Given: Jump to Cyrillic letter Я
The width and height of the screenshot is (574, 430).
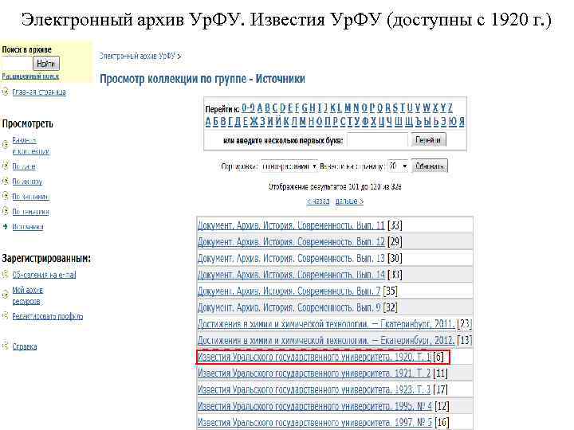Looking at the screenshot, I should pos(462,121).
